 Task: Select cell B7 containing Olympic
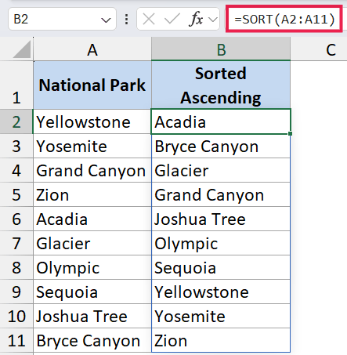coord(221,243)
